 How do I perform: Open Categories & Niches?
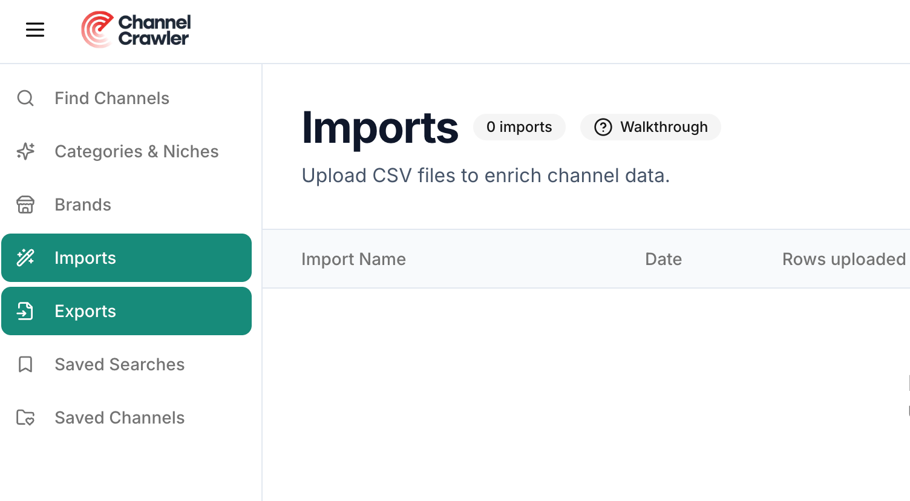pos(137,152)
